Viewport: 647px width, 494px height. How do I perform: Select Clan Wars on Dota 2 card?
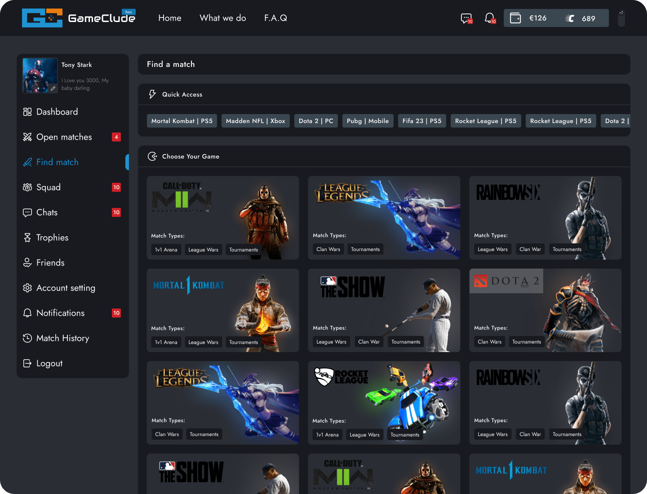(x=490, y=342)
